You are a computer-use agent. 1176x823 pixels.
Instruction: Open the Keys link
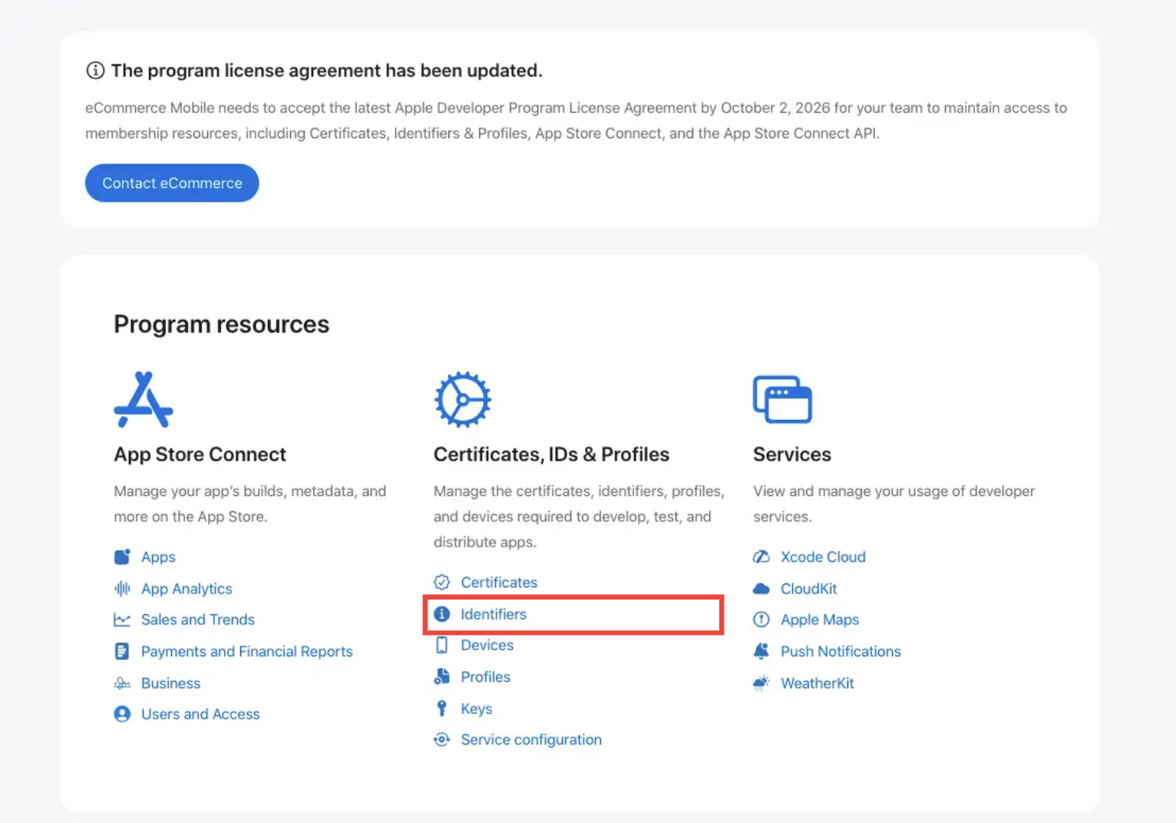tap(477, 709)
